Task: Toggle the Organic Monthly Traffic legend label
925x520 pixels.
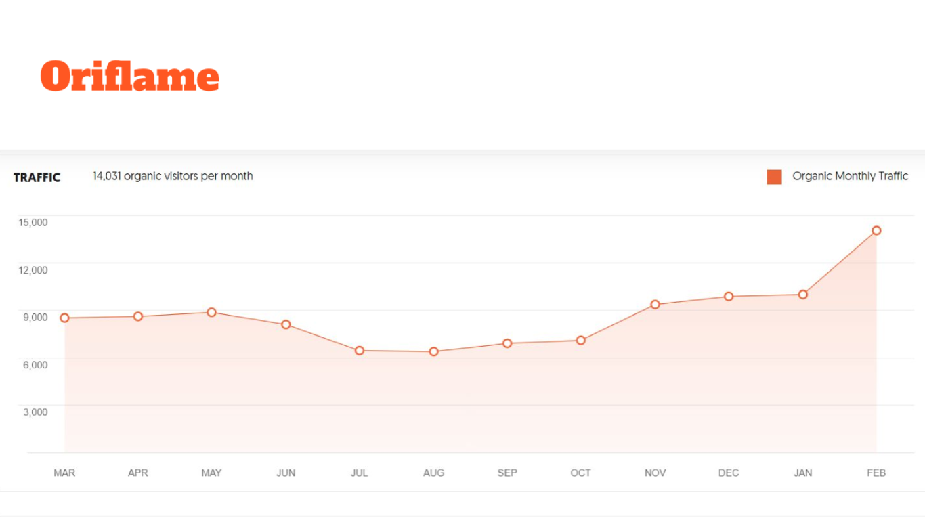Action: (x=850, y=176)
